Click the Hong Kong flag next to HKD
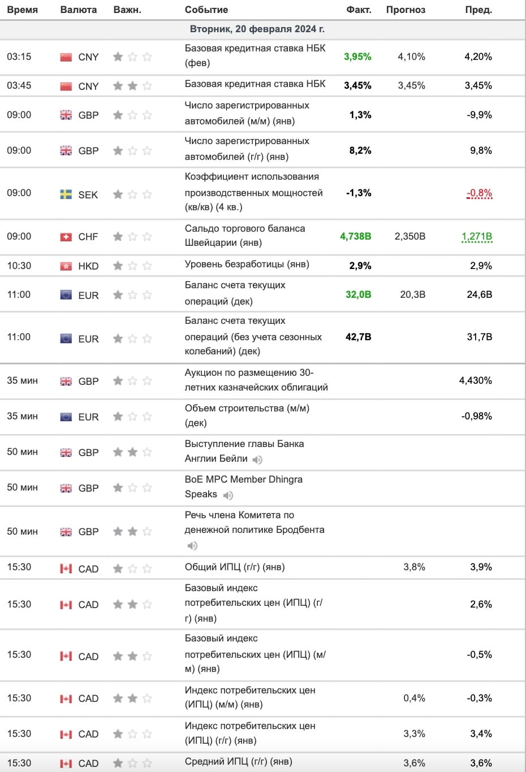This screenshot has width=526, height=772. pyautogui.click(x=66, y=265)
